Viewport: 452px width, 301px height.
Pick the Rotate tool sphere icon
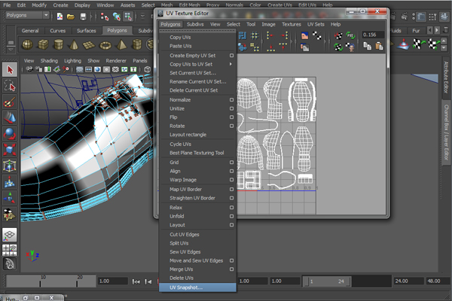coord(10,134)
